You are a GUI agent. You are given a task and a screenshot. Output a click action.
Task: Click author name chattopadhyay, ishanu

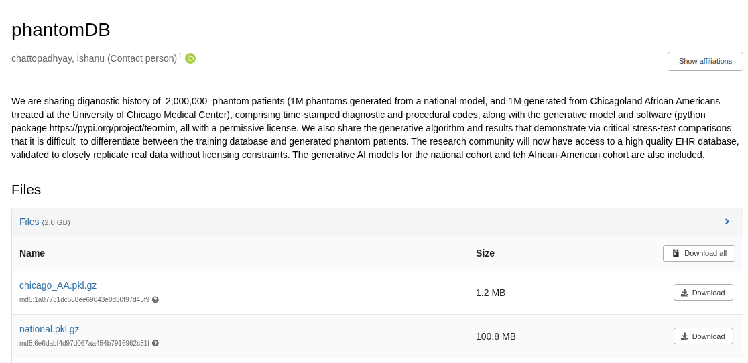point(58,58)
